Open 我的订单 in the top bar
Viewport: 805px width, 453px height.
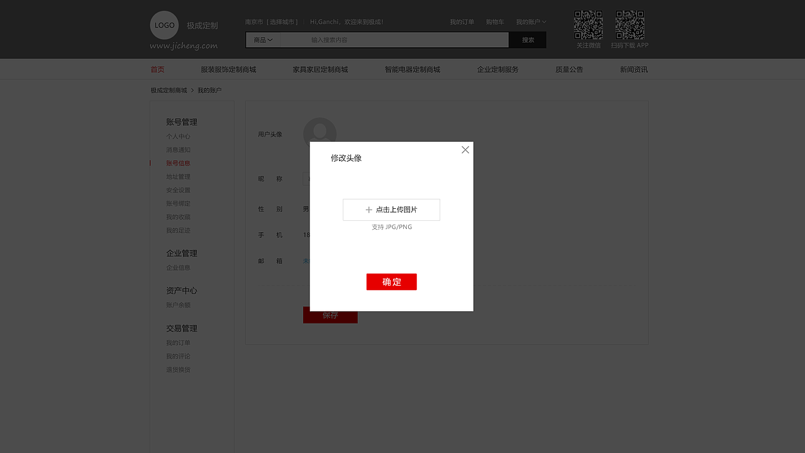(x=462, y=21)
